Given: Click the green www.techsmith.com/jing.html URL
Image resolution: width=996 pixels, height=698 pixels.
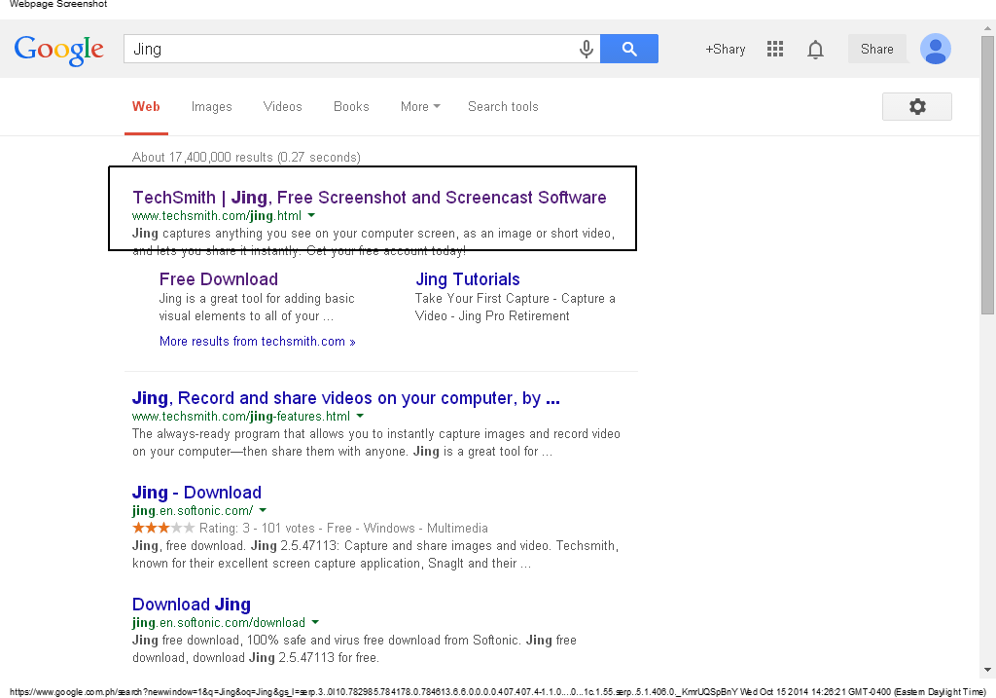Looking at the screenshot, I should pos(217,215).
